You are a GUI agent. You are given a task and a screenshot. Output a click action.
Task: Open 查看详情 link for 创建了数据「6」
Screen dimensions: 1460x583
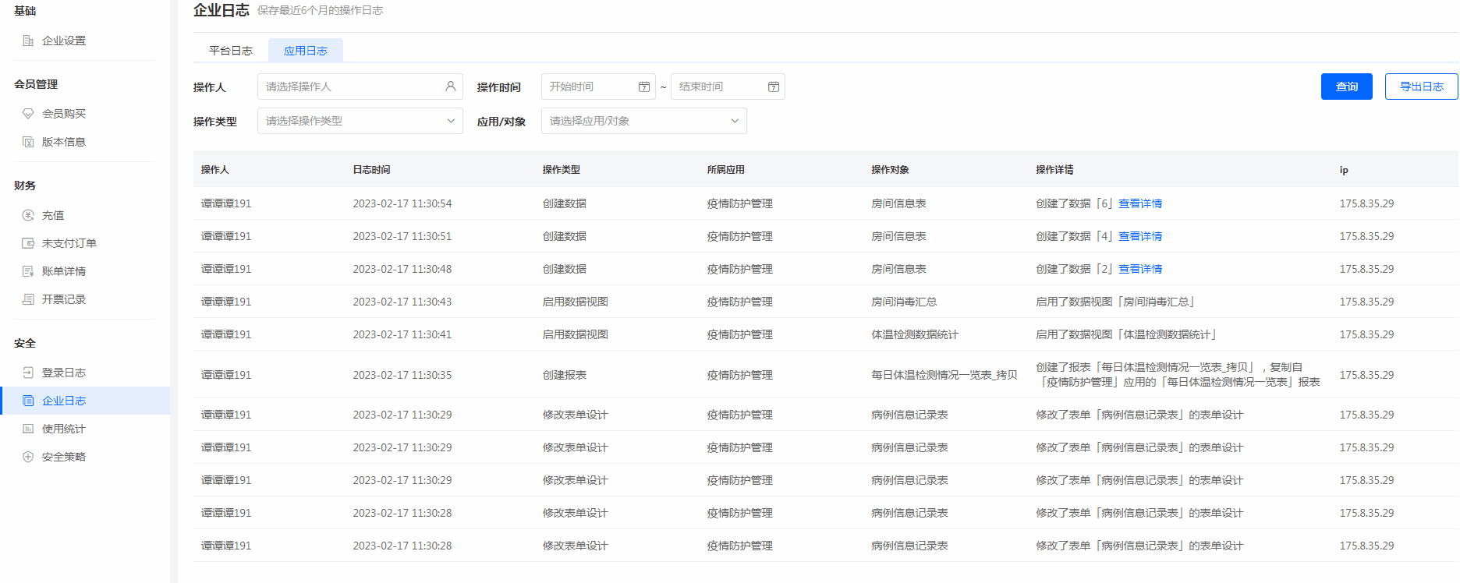coord(1140,203)
